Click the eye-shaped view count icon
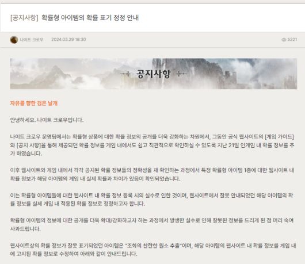 pos(284,40)
